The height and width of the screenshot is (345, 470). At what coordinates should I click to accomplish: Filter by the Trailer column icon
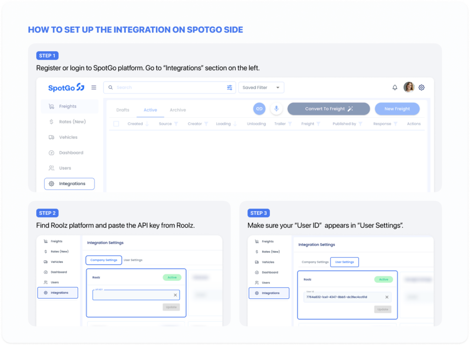click(290, 124)
